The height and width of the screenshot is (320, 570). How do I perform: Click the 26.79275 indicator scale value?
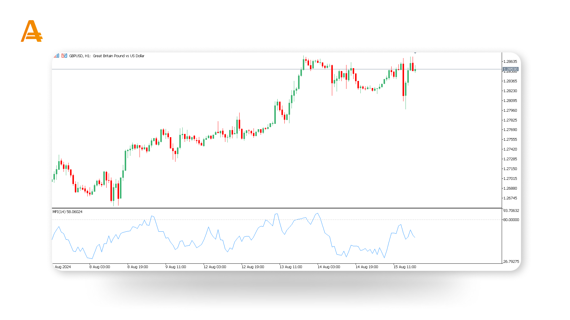pyautogui.click(x=511, y=261)
